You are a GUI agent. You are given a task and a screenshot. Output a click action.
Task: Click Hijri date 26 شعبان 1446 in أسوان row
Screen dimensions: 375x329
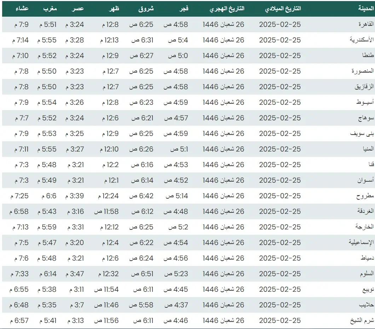(x=223, y=180)
